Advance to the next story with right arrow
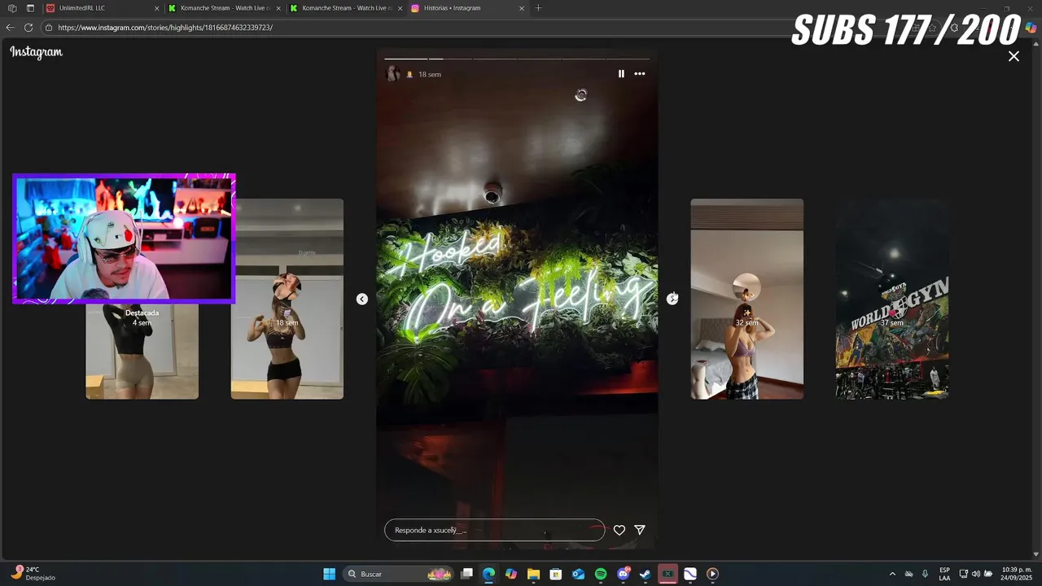 (672, 299)
